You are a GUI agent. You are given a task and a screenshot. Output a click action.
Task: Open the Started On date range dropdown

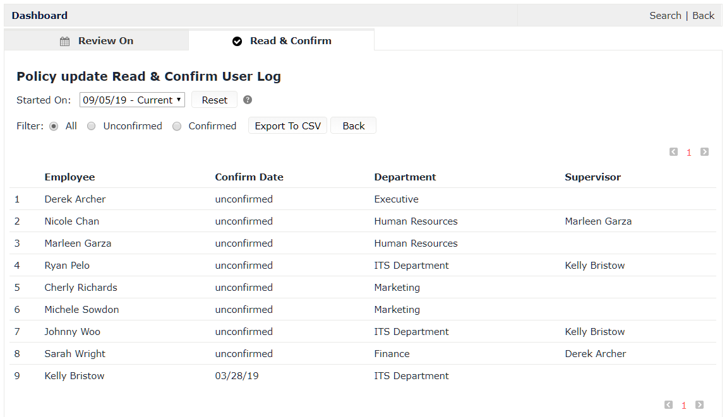click(132, 100)
